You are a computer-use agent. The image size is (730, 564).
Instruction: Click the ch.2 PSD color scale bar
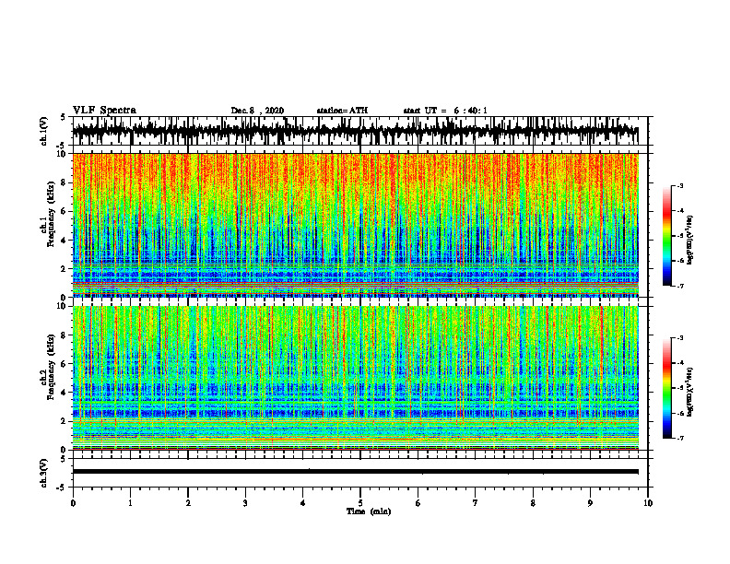[x=666, y=388]
